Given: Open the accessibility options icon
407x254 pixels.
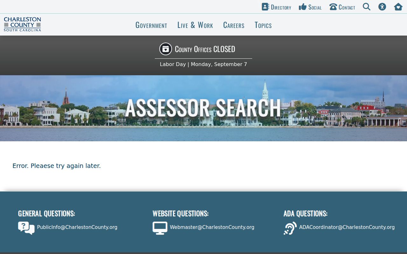Looking at the screenshot, I should (x=382, y=7).
